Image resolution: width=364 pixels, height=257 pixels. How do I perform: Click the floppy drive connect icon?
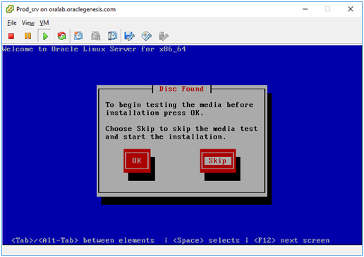pyautogui.click(x=130, y=36)
